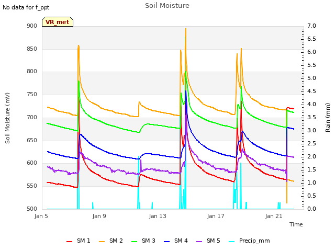Click the 6.0 rain-axis tick label
Viewport: 335px width, 251px height.
coord(311,52)
